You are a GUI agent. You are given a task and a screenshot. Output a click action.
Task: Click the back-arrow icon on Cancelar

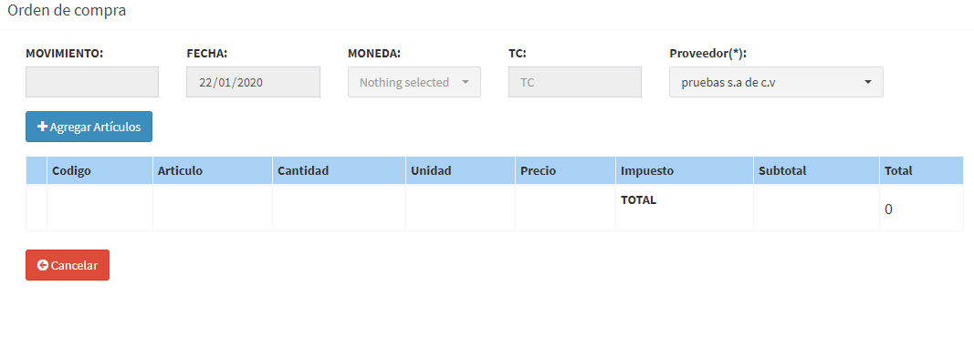tap(42, 265)
